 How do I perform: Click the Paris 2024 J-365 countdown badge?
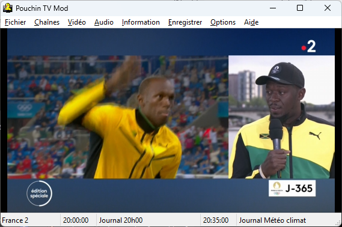292,188
